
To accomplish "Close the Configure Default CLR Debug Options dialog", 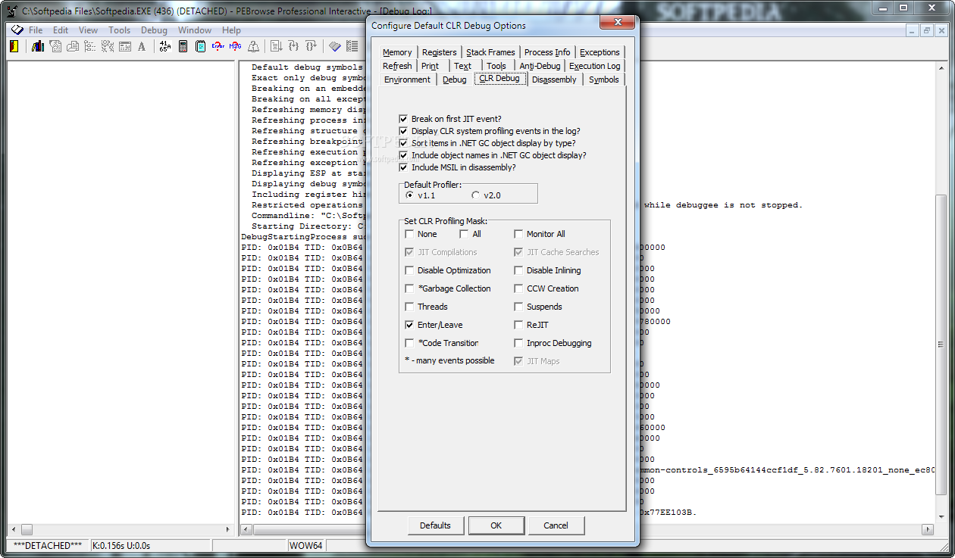I will pos(616,23).
